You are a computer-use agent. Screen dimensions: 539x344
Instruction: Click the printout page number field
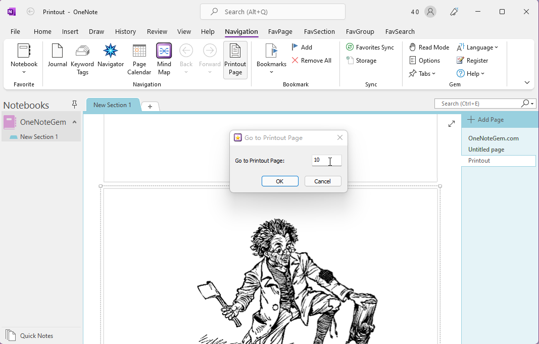click(326, 160)
